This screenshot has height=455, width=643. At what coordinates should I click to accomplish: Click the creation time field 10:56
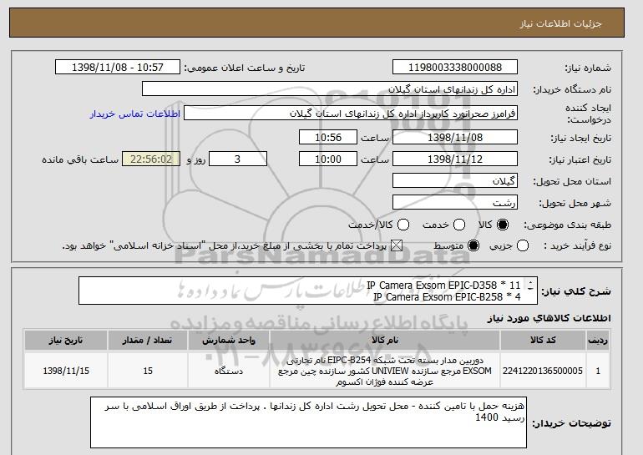click(328, 137)
